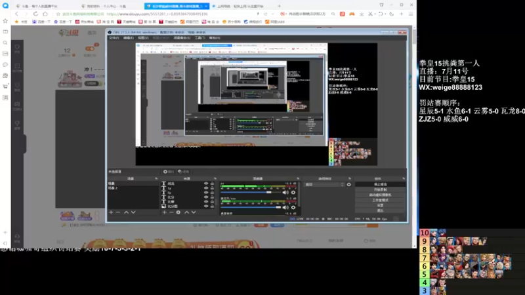Pop out the Scene Transitions dock panel

[350, 178]
